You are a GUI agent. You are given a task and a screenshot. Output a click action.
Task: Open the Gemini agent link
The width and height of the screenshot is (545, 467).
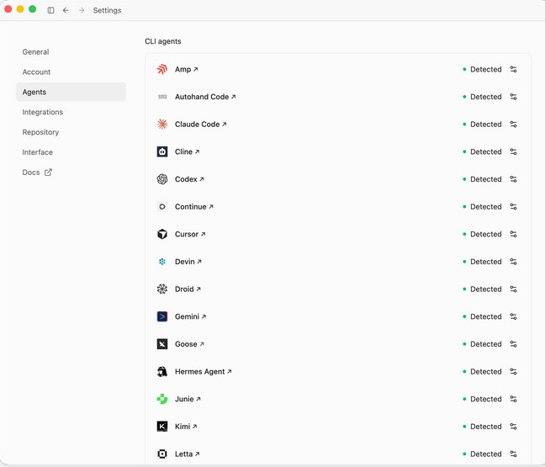click(x=190, y=316)
